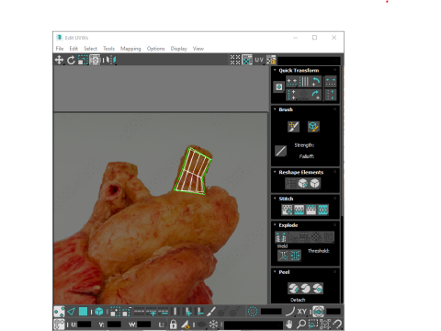
Task: Select the Relax brush
Action: tap(313, 127)
